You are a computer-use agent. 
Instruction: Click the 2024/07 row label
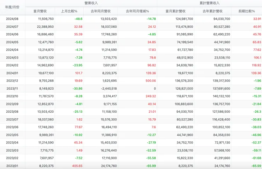click(x=12, y=27)
